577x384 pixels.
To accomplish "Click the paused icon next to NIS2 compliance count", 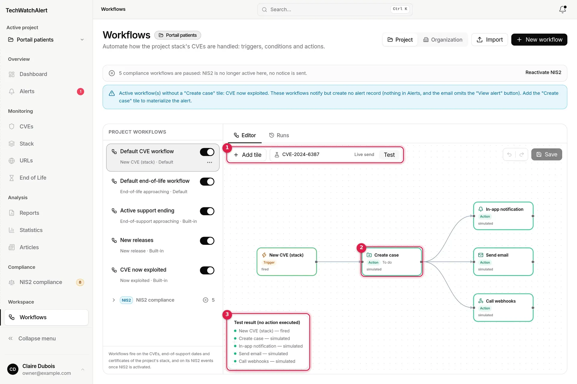I will 206,300.
